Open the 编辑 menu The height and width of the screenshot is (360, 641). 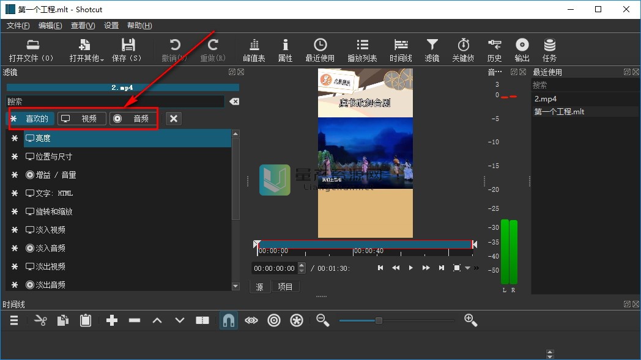click(x=50, y=25)
